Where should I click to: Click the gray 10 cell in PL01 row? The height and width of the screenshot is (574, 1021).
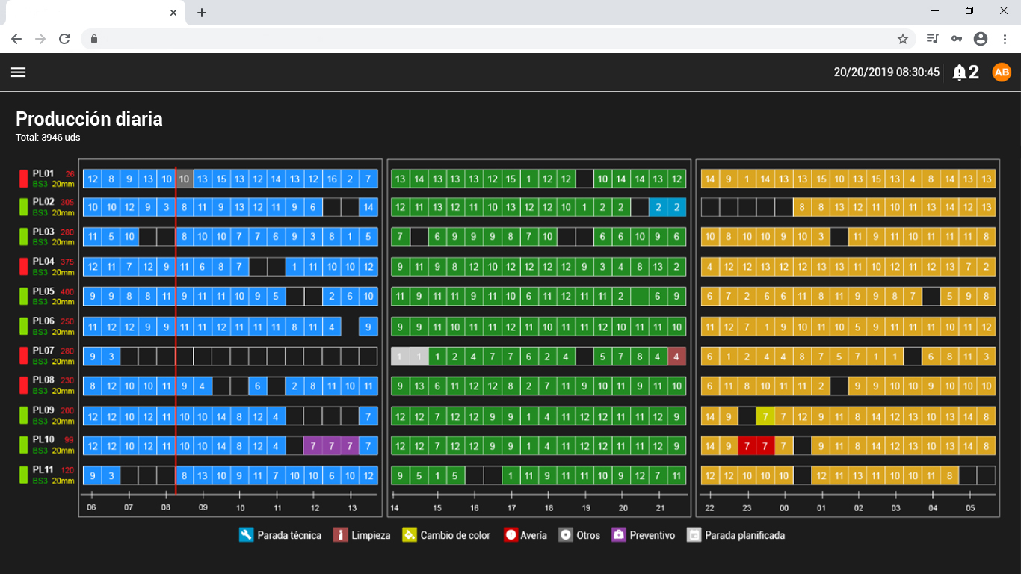(x=184, y=179)
